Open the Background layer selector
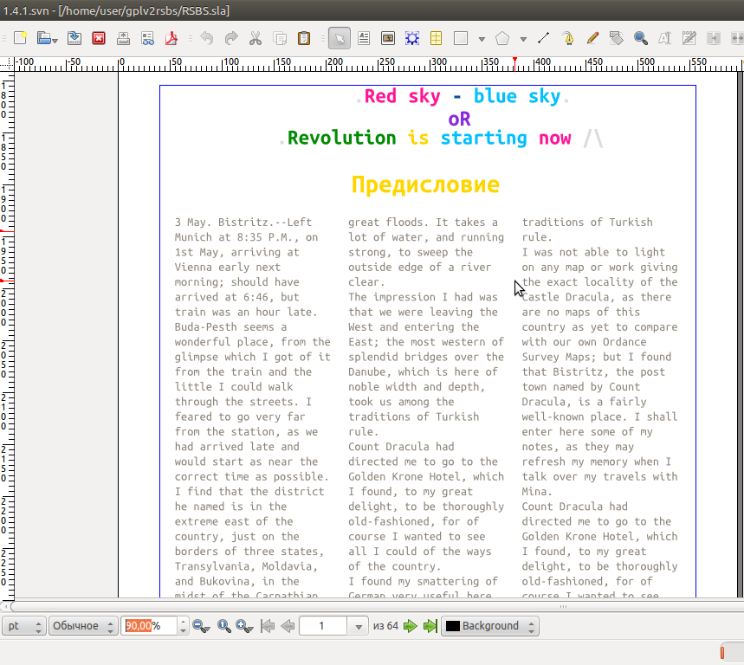The height and width of the screenshot is (665, 744). pos(490,626)
